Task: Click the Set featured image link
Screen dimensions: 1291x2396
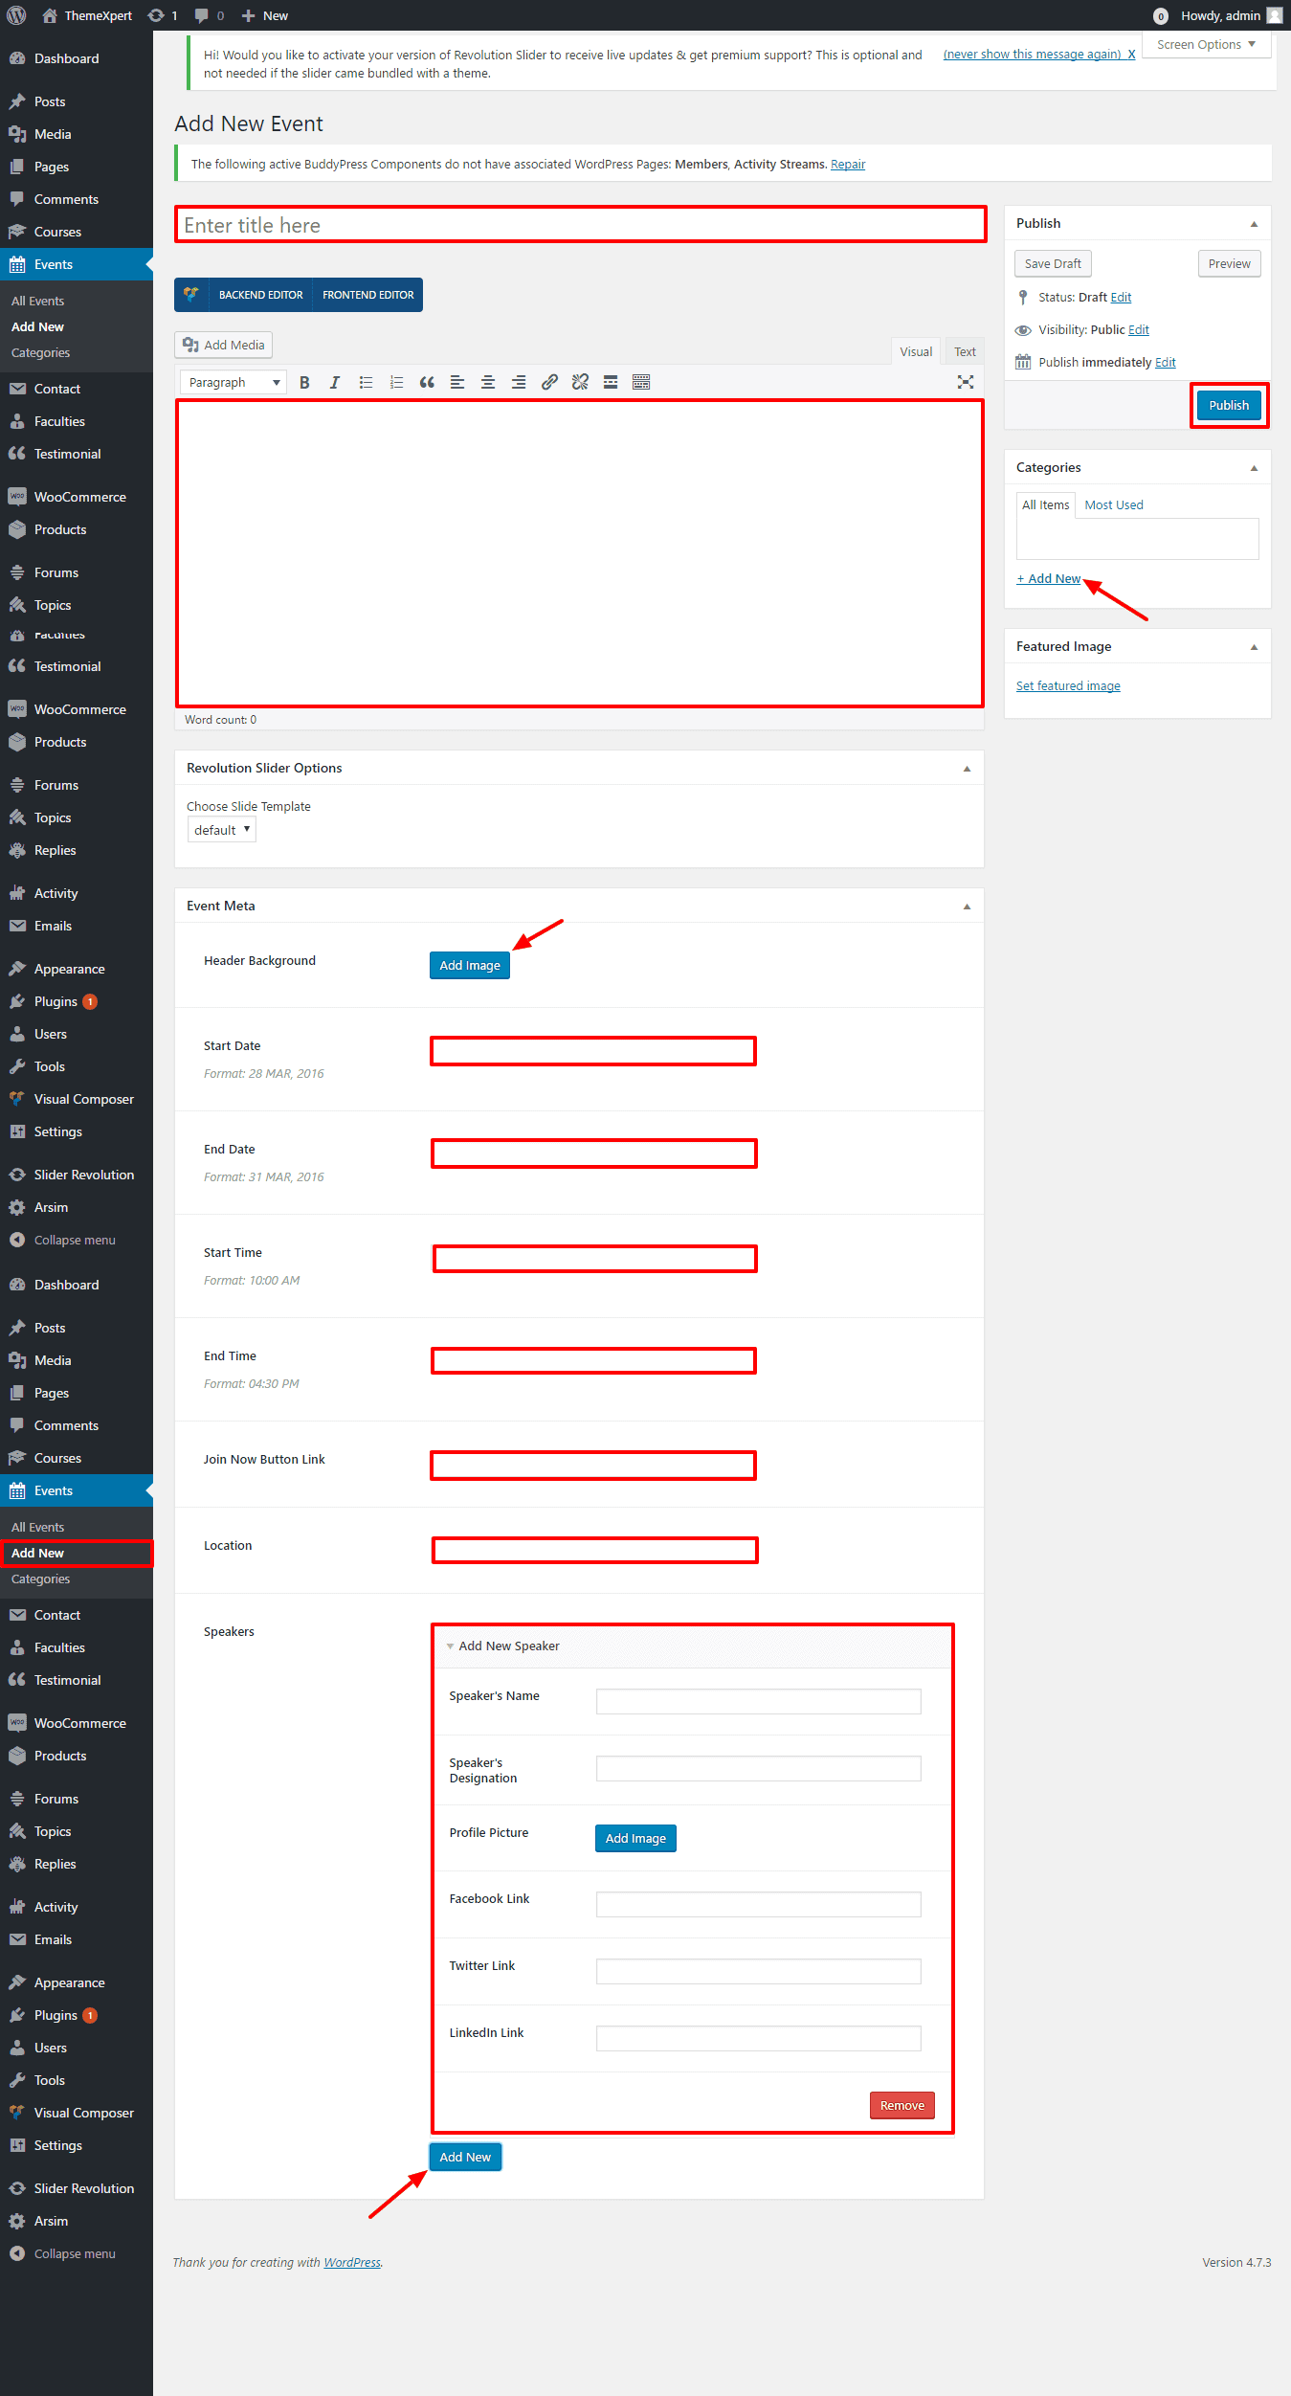Action: [1068, 686]
